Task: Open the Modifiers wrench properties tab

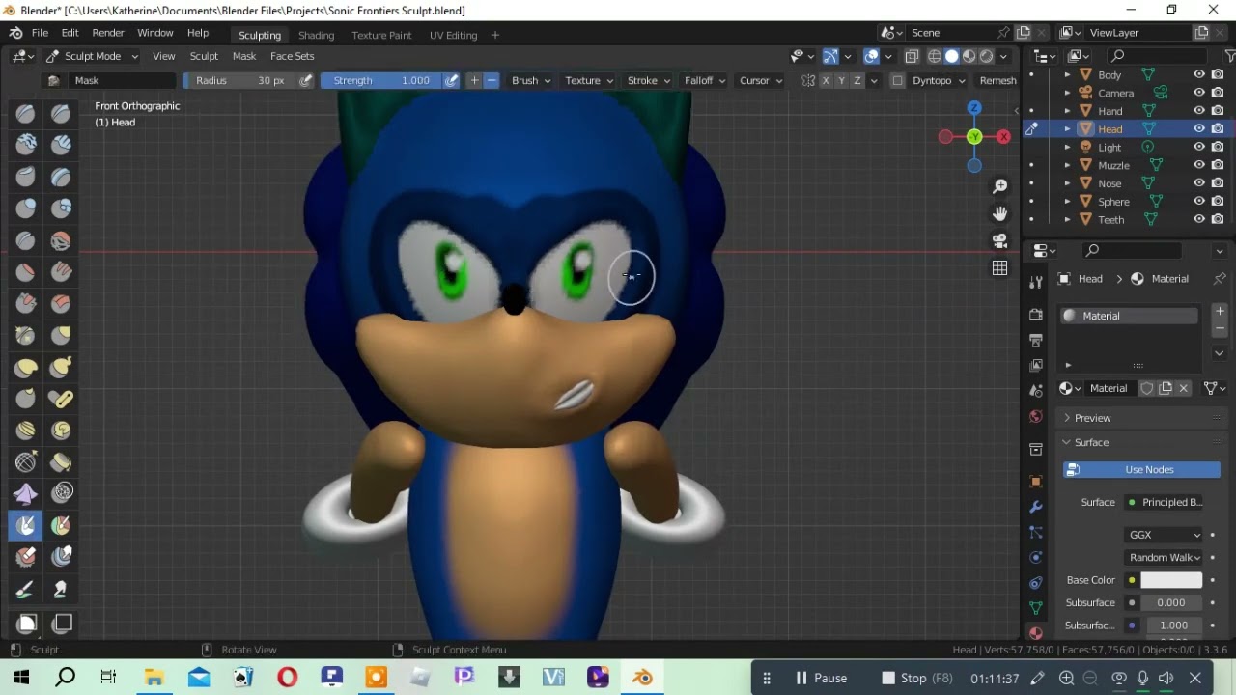Action: pos(1036,507)
